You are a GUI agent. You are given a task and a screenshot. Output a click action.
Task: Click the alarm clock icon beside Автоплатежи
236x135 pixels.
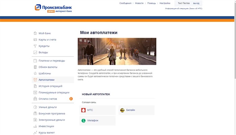point(35,80)
